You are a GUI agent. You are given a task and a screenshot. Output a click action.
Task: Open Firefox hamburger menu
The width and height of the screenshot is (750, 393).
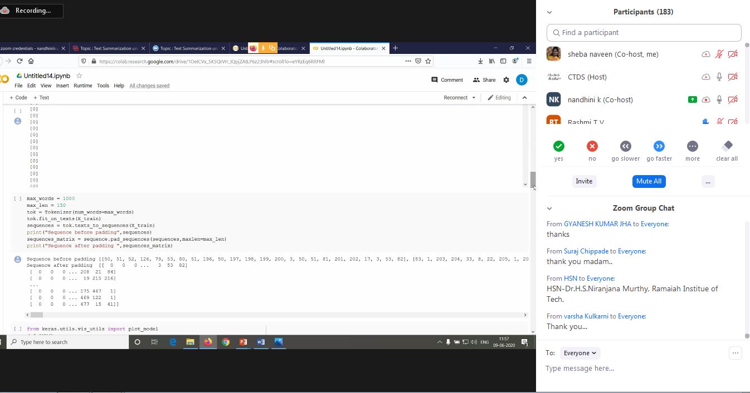pos(529,61)
